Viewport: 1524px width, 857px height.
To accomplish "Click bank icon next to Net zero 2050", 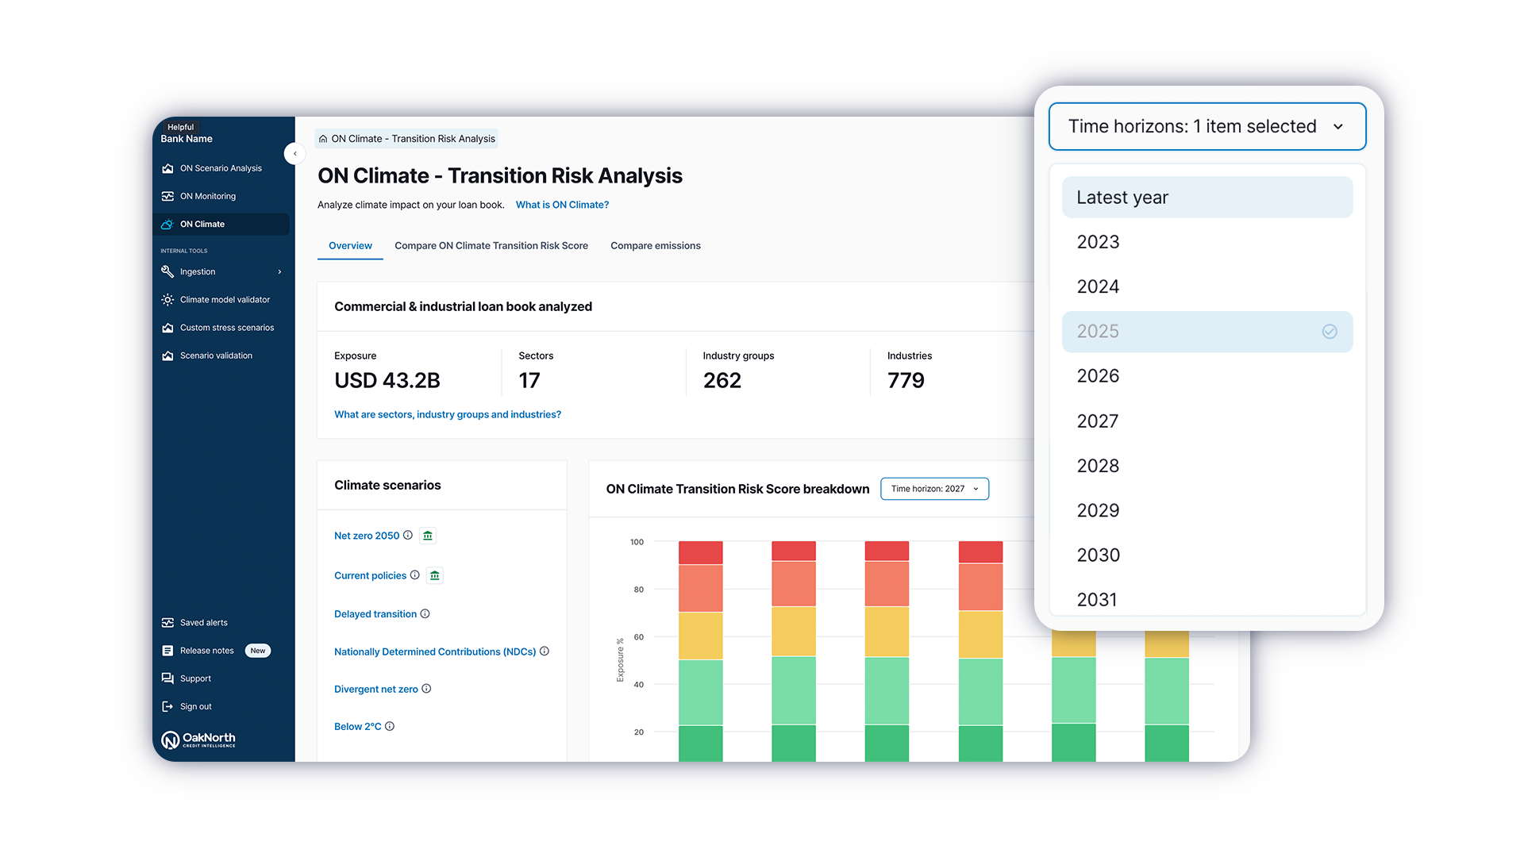I will tap(428, 536).
